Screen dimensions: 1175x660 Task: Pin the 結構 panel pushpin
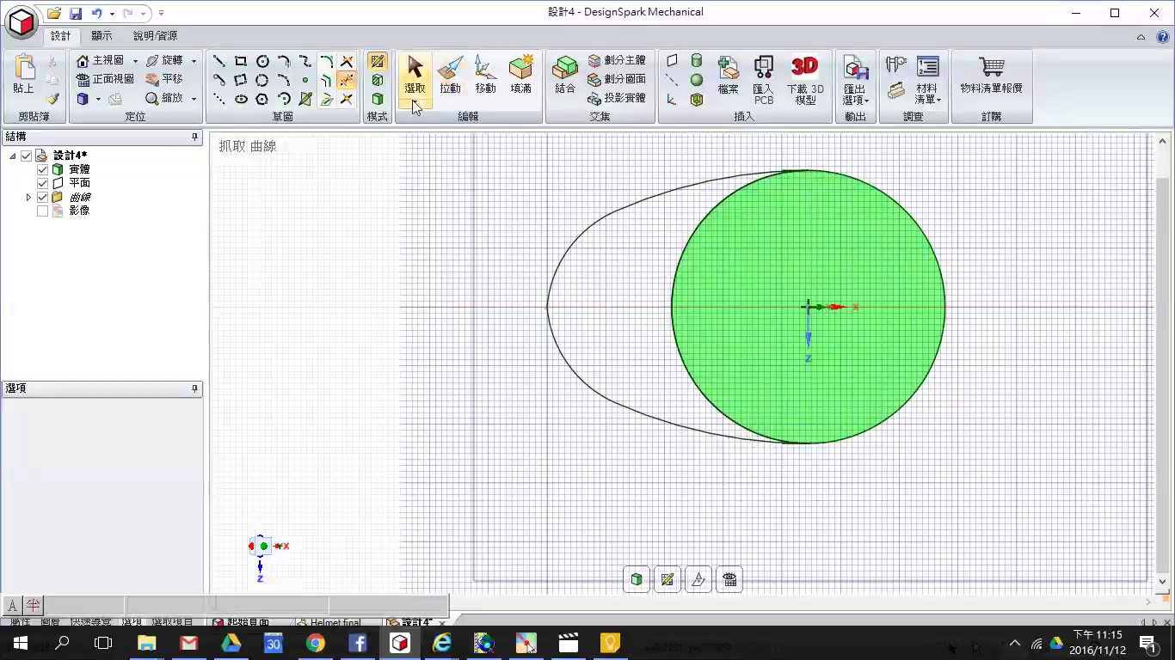194,137
